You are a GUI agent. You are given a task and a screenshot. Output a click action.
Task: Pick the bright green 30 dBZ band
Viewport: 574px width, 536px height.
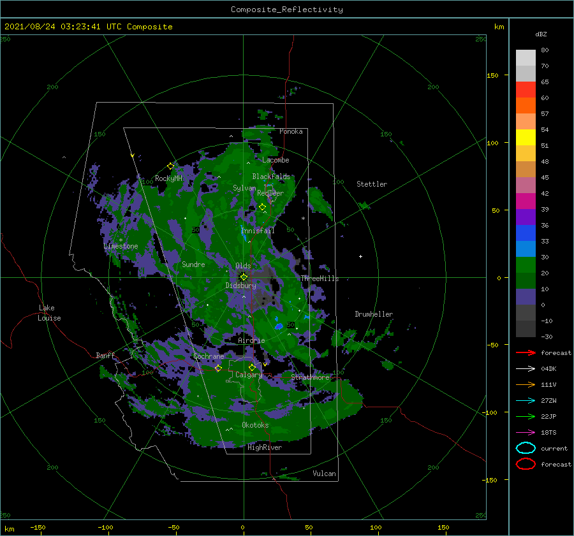[526, 264]
